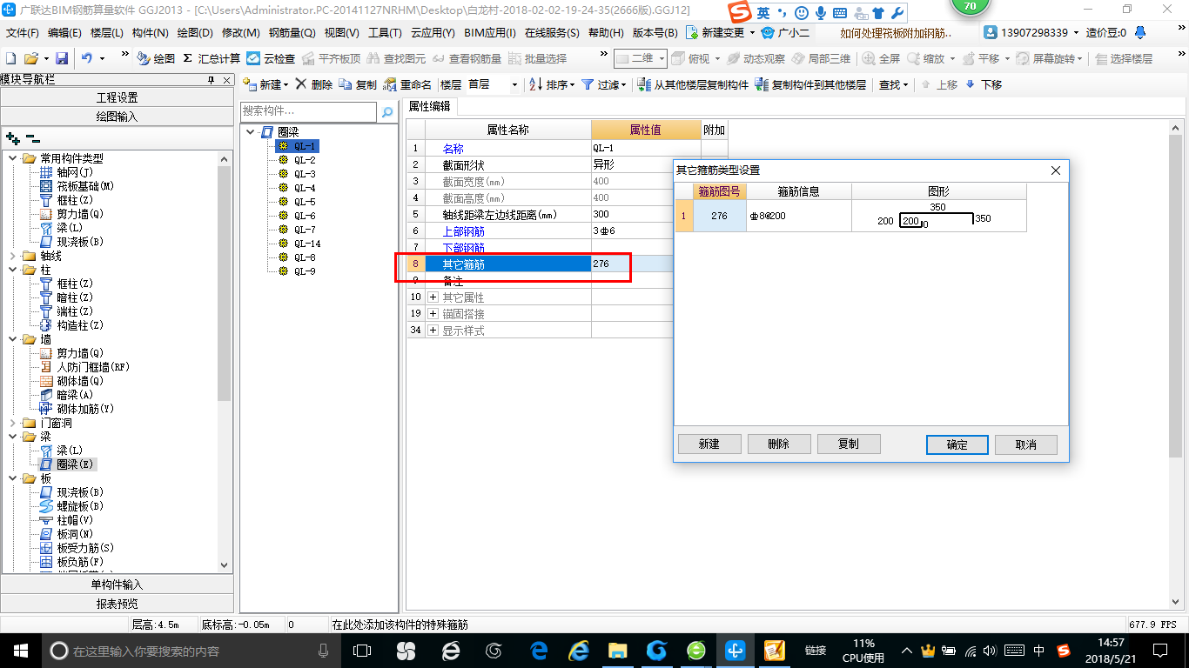Click 复制 button in stirrup dialog
Viewport: 1189px width, 668px height.
coord(849,444)
